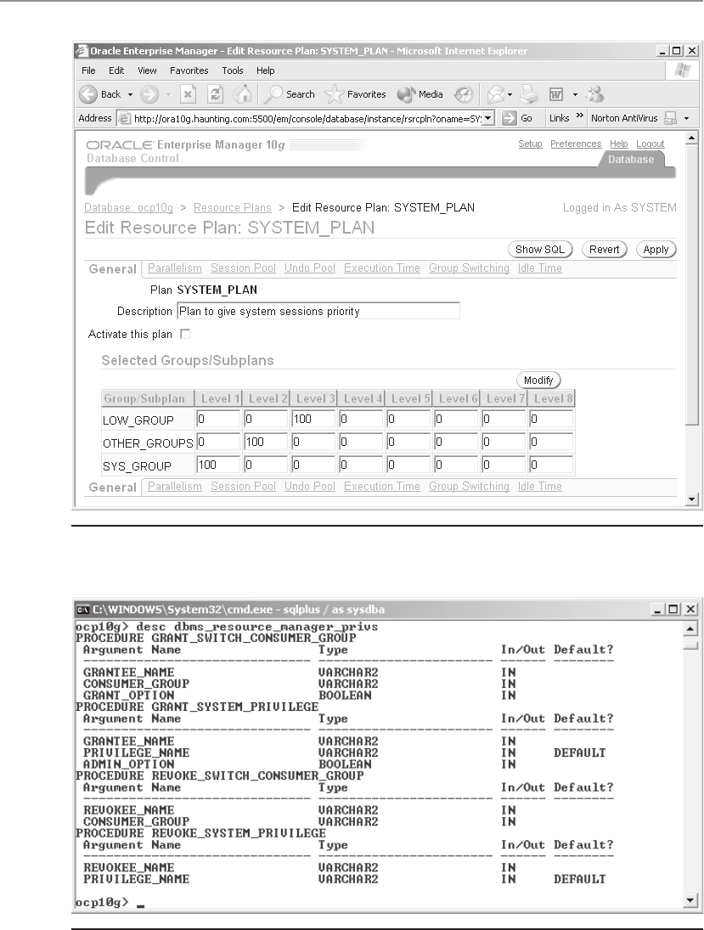This screenshot has height=930, width=704.
Task: Click the Home icon in browser toolbar
Action: 242,94
